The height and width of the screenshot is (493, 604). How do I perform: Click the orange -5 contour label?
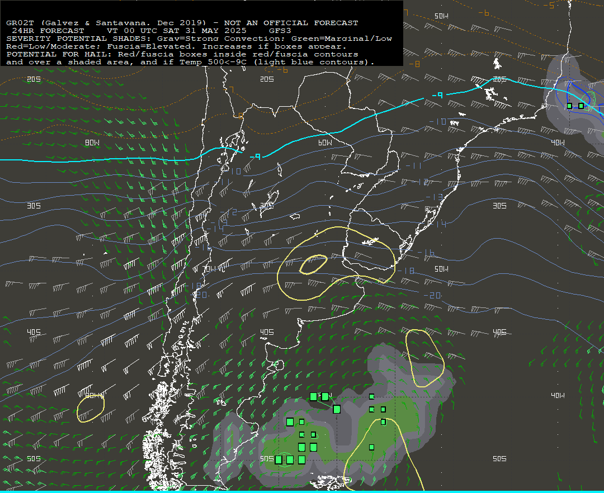point(549,6)
